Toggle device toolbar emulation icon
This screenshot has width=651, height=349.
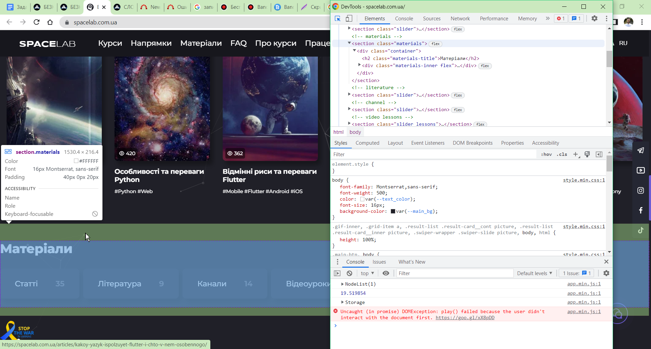pos(349,19)
